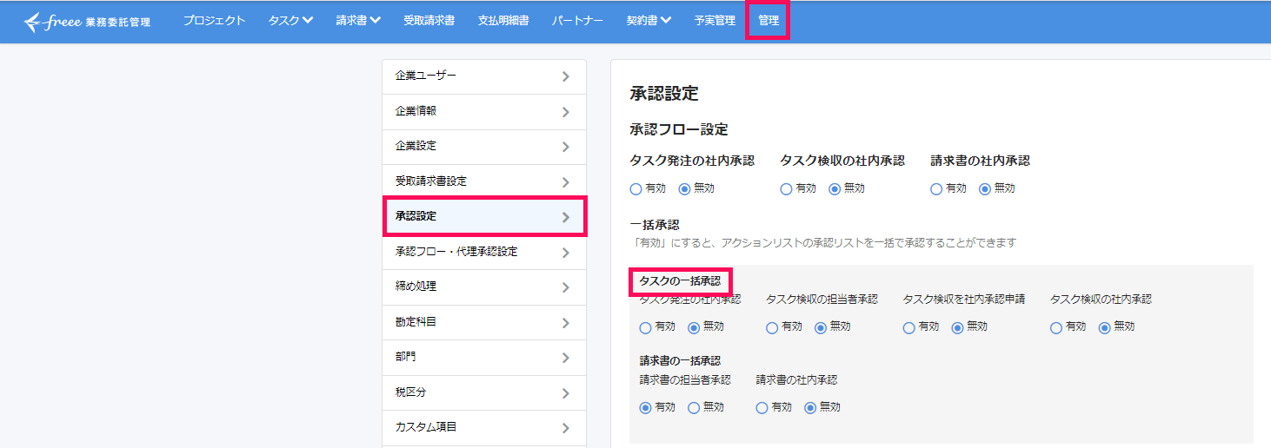1271x448 pixels.
Task: Open the 請求書 dropdown in the navbar
Action: coord(358,21)
